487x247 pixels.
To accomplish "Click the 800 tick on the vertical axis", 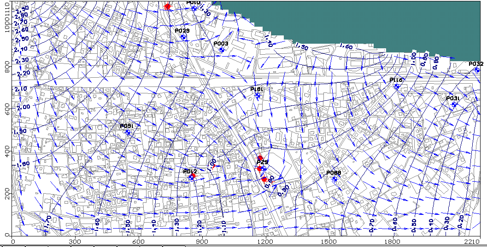I will (8, 66).
